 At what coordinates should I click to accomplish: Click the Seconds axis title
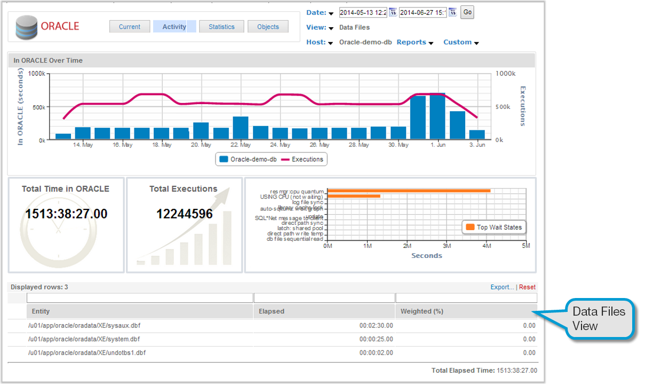(x=427, y=256)
